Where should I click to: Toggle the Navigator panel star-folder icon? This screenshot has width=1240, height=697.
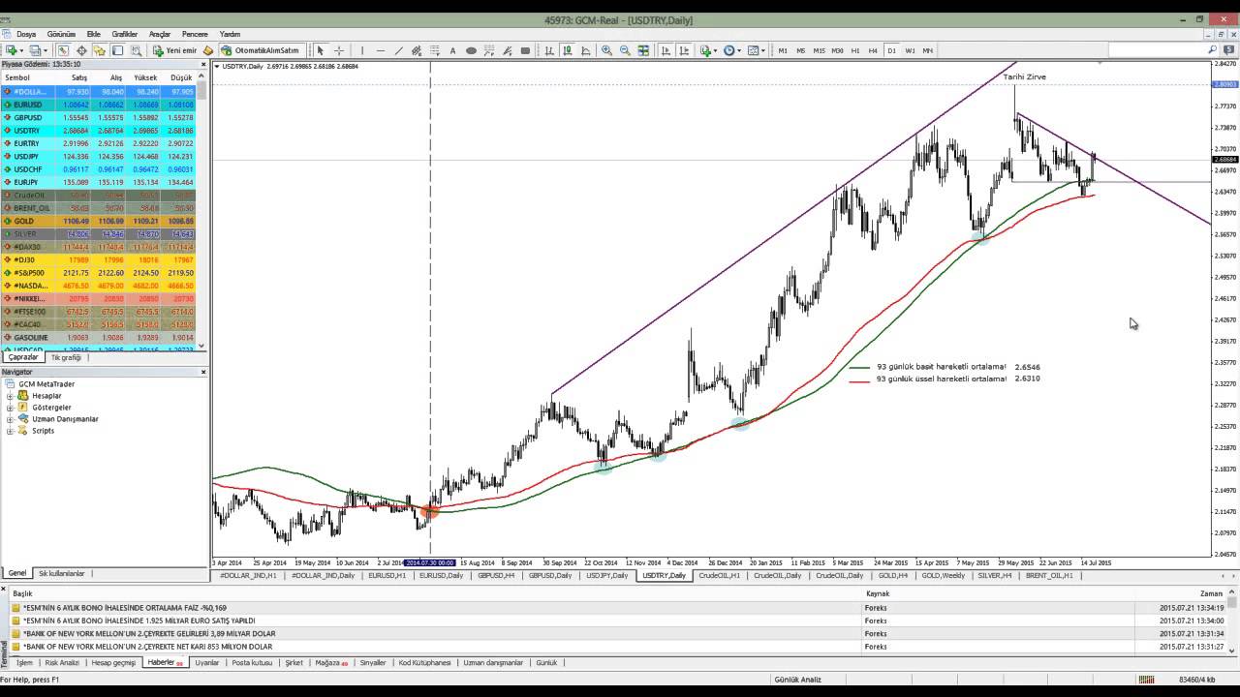coord(99,50)
